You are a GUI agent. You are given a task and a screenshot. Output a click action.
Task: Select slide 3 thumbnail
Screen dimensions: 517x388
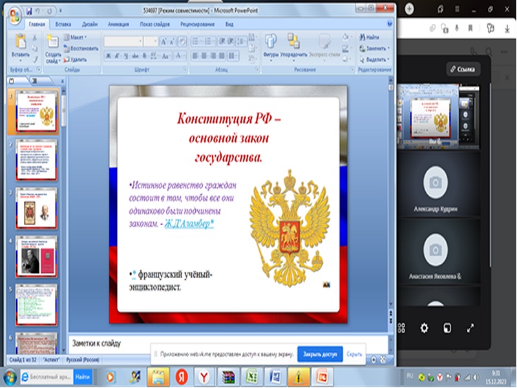[36, 208]
